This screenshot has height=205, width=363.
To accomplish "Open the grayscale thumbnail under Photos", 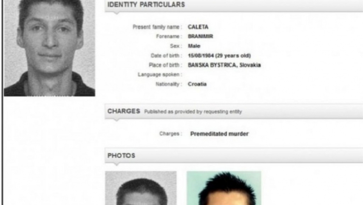I will pyautogui.click(x=141, y=188).
